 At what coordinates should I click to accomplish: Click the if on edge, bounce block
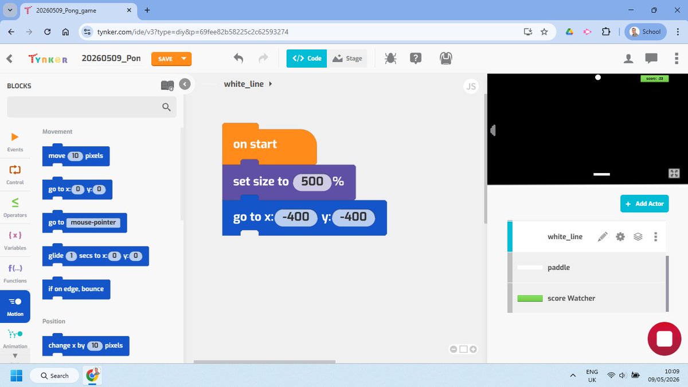pos(76,289)
